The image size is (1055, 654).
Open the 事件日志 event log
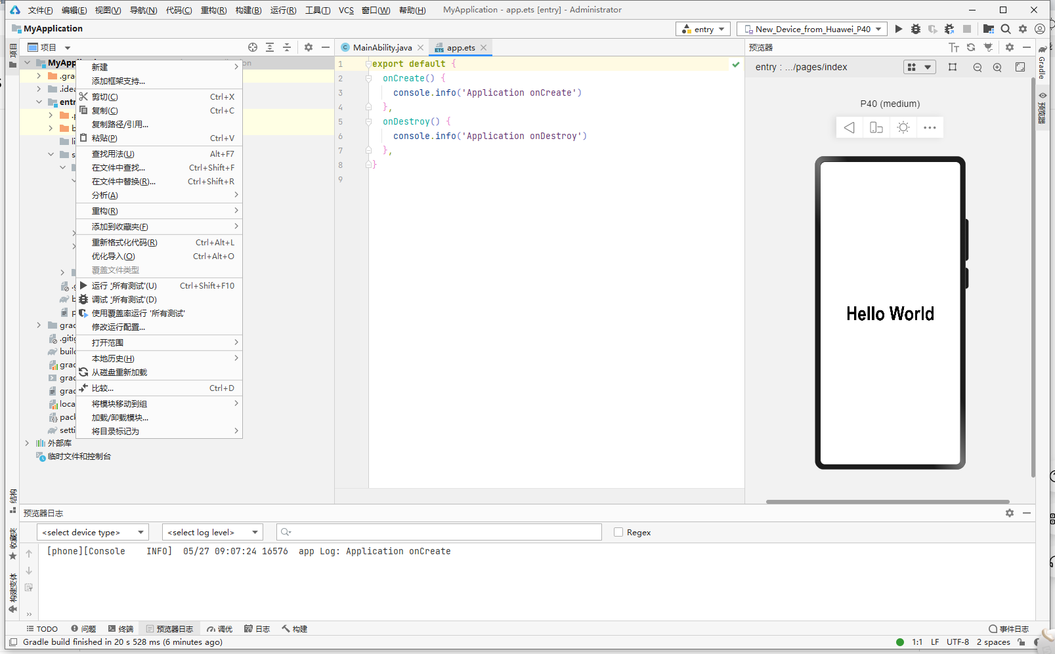[x=1009, y=628]
